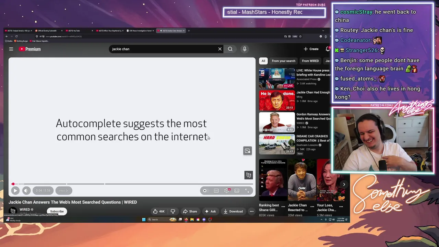Start voice search with microphone icon

(x=245, y=49)
